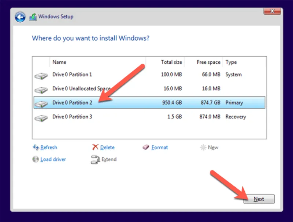Click the pink eraser Format icon
This screenshot has width=293, height=222.
[146, 147]
